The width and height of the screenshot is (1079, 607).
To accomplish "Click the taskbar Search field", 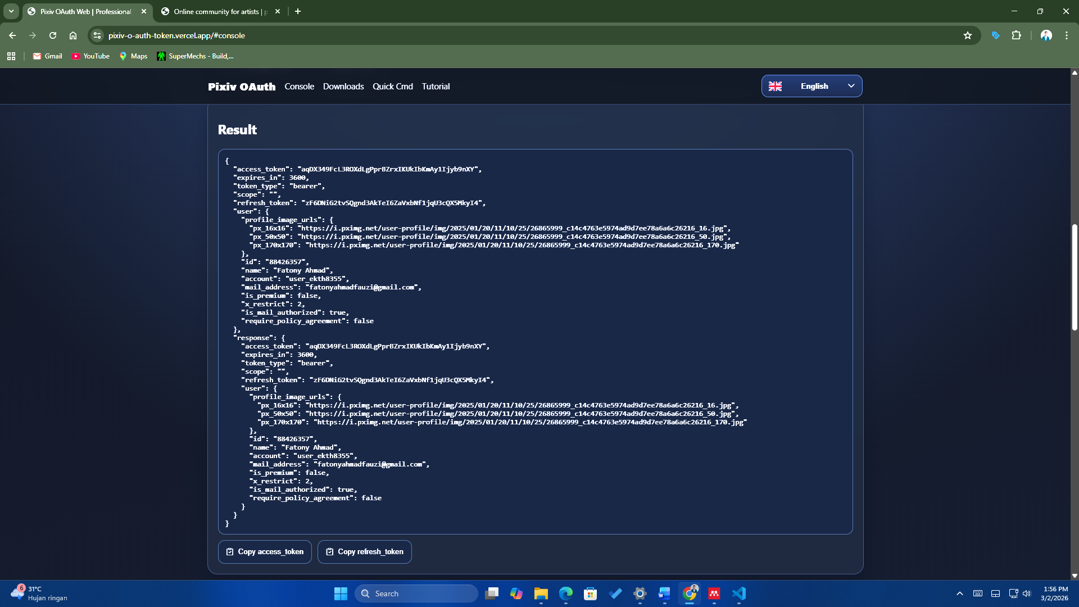I will click(x=416, y=594).
